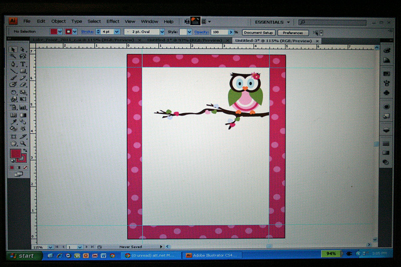Screen dimensions: 401x267
Task: Select the Zoom magnifier tool
Action: (23, 143)
